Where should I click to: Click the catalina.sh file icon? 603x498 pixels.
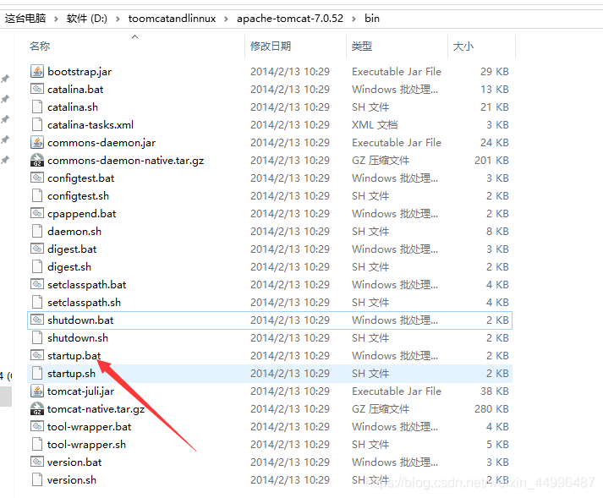pos(37,107)
